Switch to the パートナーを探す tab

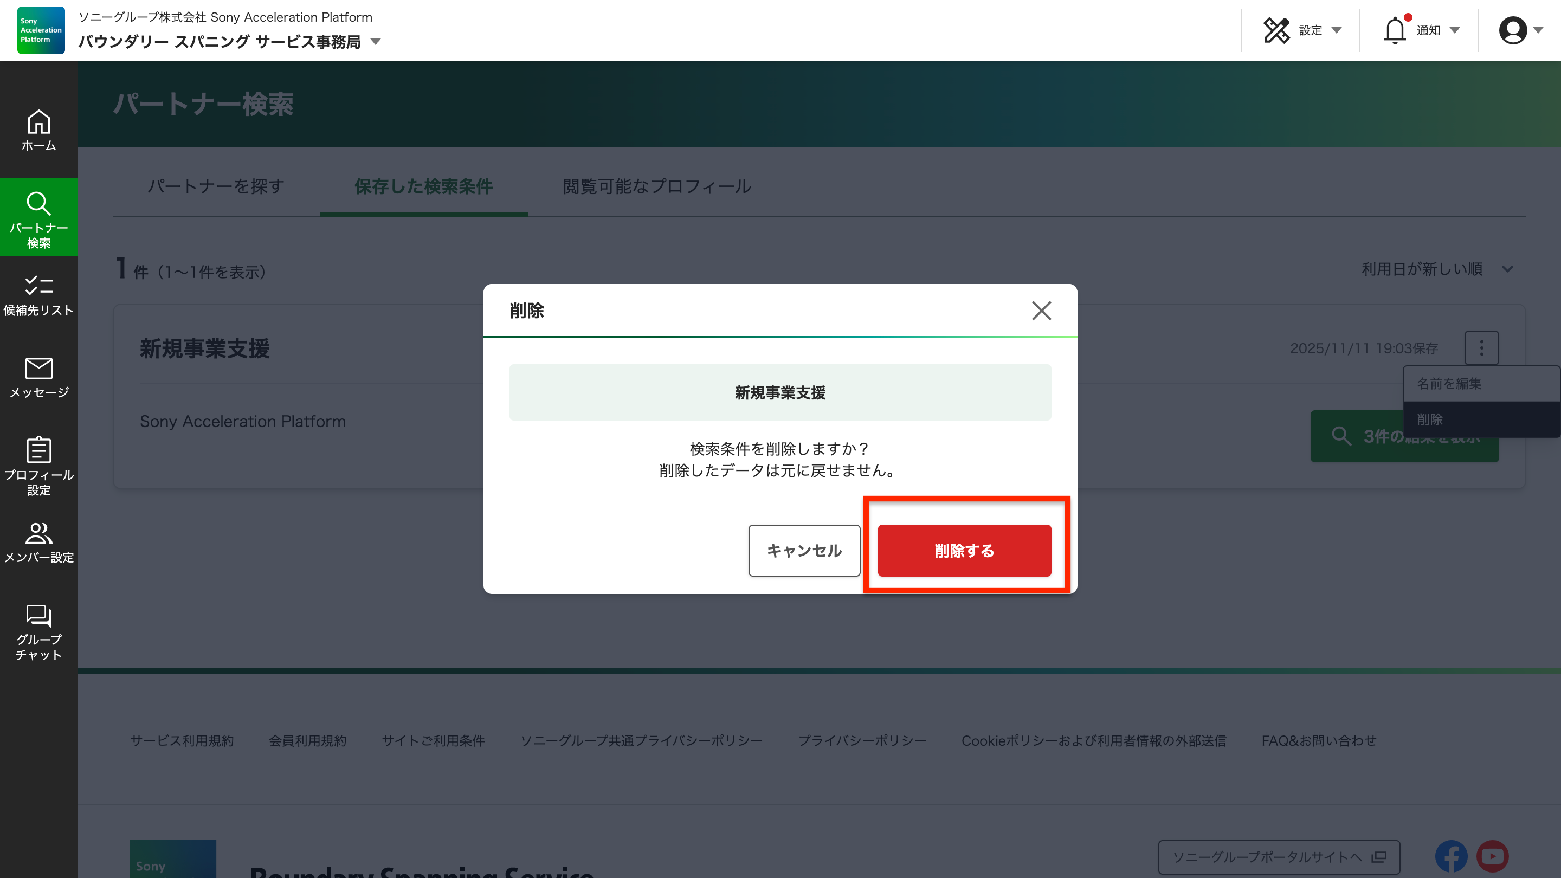point(214,186)
